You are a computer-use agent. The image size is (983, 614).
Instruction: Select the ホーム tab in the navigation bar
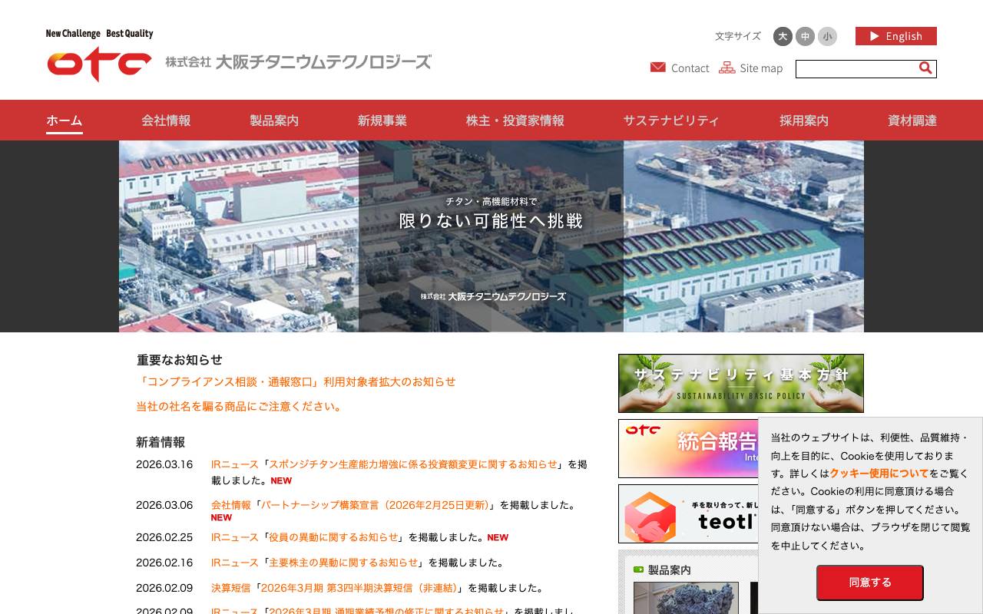click(x=64, y=120)
